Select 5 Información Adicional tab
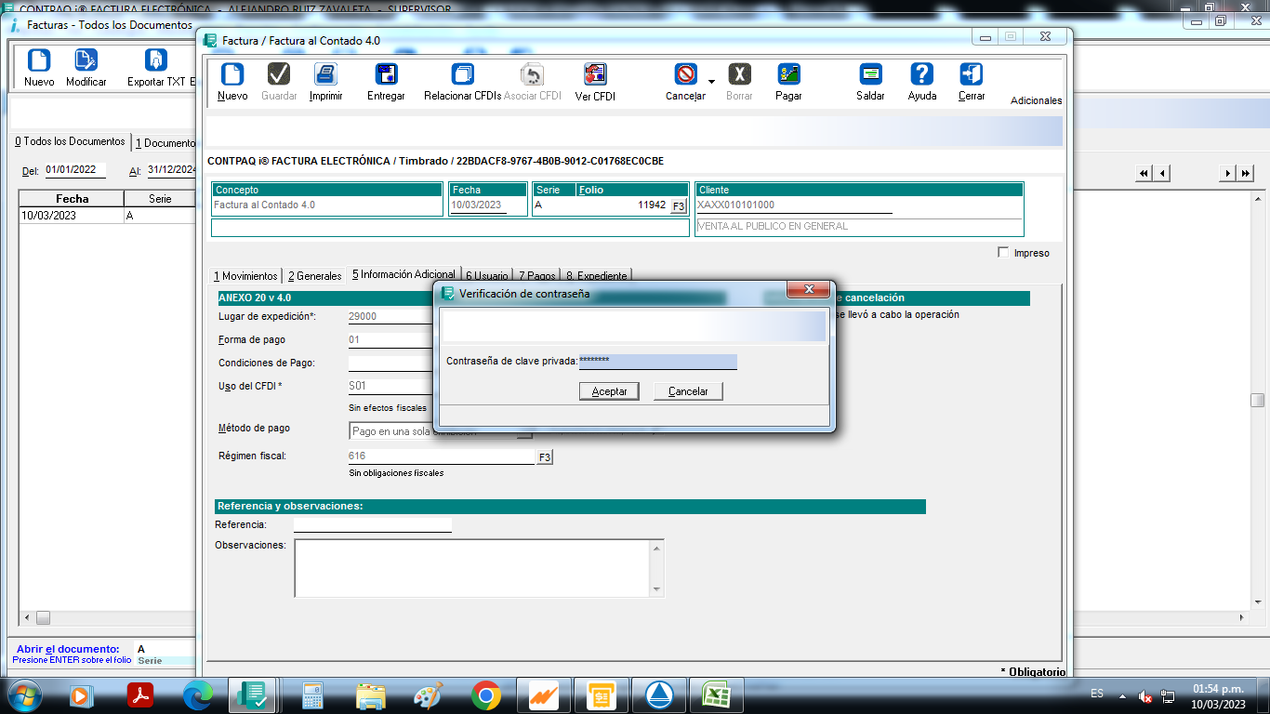The width and height of the screenshot is (1270, 714). 403,274
